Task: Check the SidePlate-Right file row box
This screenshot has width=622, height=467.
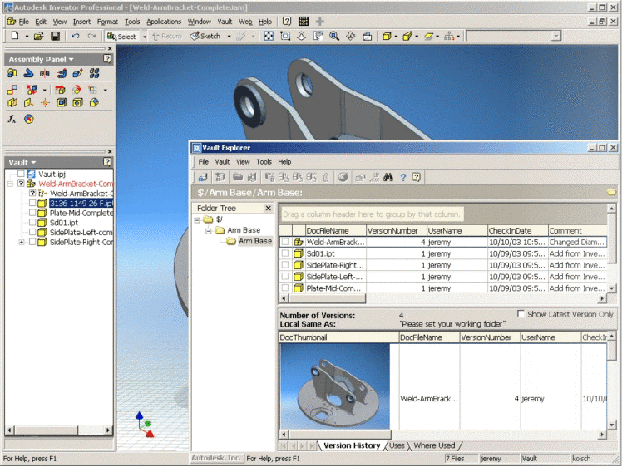Action: pos(285,264)
